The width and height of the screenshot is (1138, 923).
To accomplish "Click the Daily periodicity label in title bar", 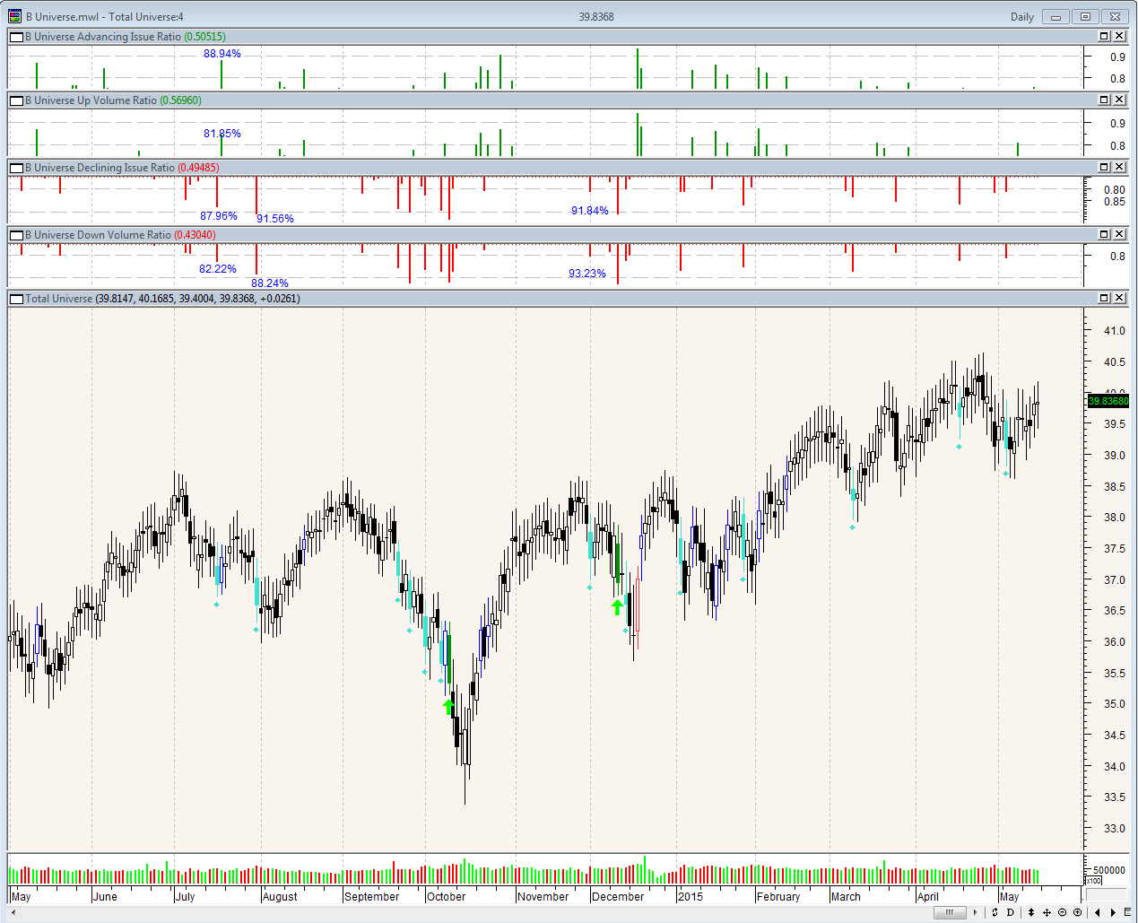I will (1022, 17).
